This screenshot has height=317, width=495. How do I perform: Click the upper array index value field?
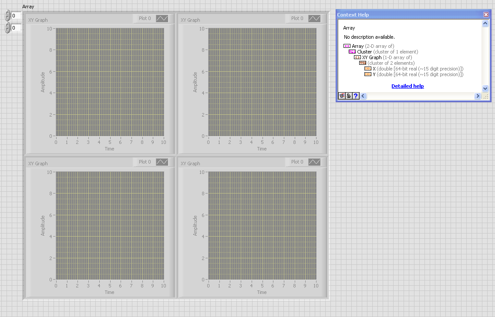17,16
